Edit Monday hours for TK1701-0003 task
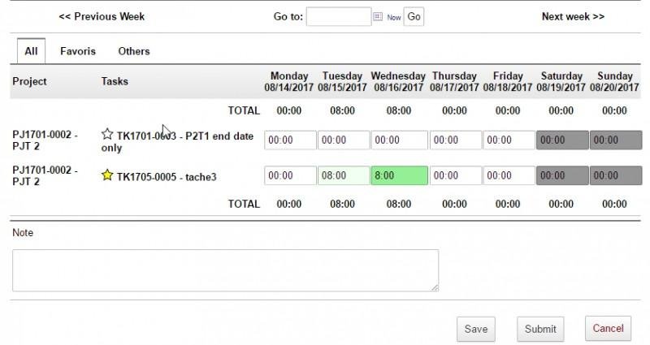Screen dimensions: 650x345 point(290,140)
